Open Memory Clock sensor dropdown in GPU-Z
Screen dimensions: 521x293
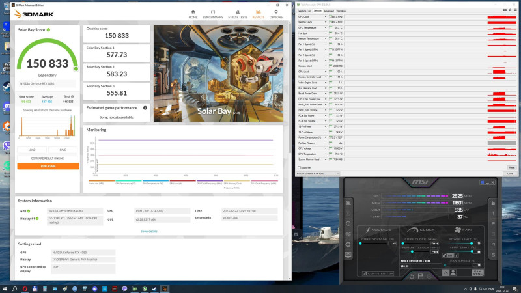(326, 22)
